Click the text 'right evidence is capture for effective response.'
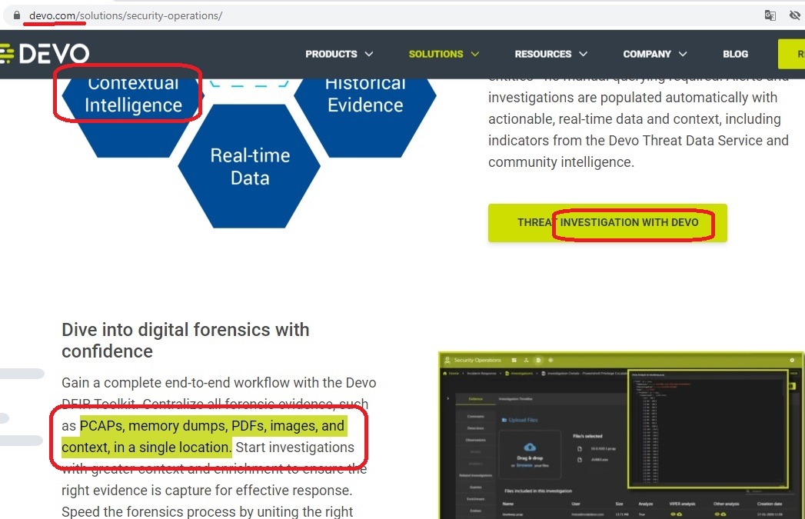The image size is (805, 519). [207, 491]
